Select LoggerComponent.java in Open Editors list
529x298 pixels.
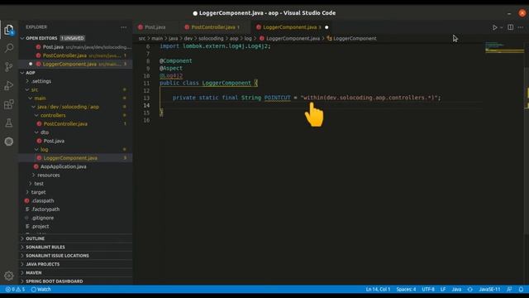point(75,64)
